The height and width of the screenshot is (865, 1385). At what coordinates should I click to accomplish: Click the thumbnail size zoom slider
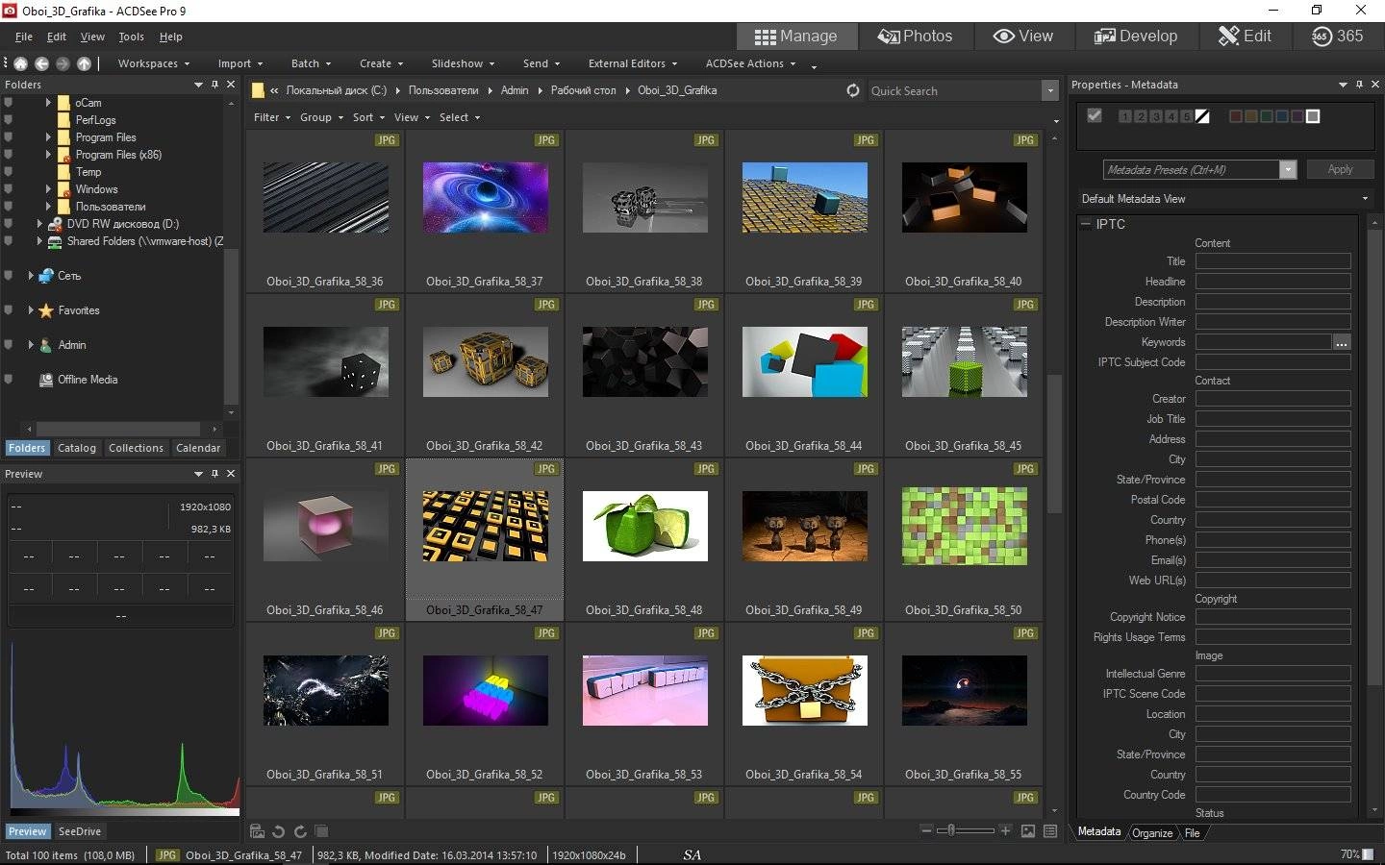tap(950, 830)
